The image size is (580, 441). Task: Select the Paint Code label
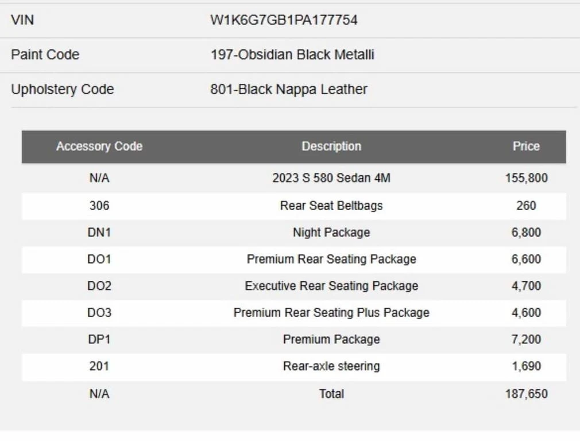(45, 55)
